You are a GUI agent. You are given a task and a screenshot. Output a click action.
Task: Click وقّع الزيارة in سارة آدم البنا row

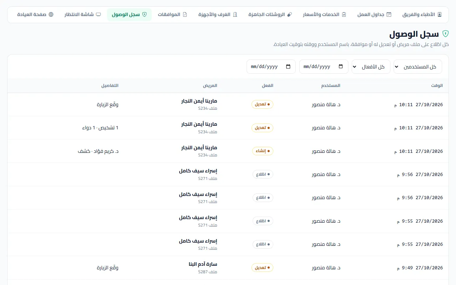108,268
